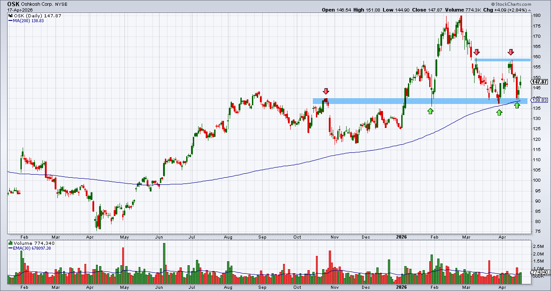Click the Jul label on time axis
The width and height of the screenshot is (551, 291).
193,237
